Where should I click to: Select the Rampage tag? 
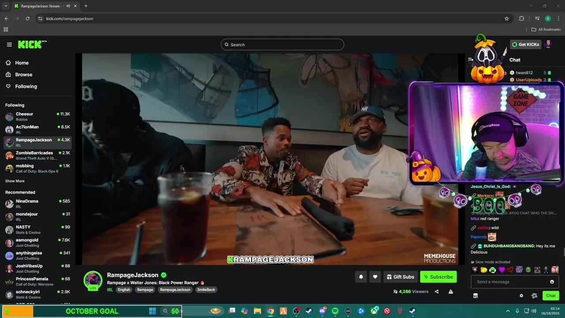tap(145, 290)
